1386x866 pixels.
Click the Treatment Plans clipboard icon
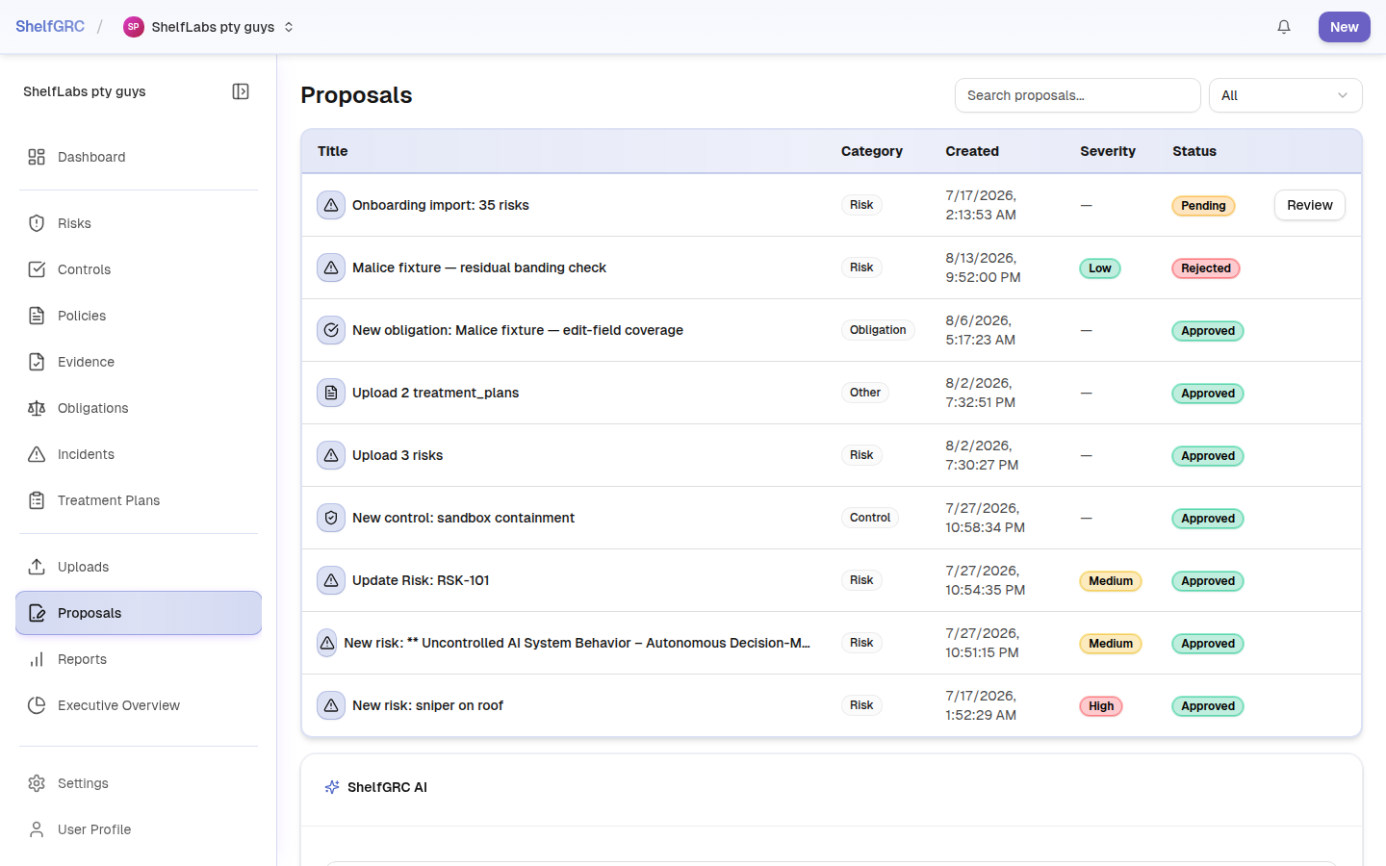37,500
